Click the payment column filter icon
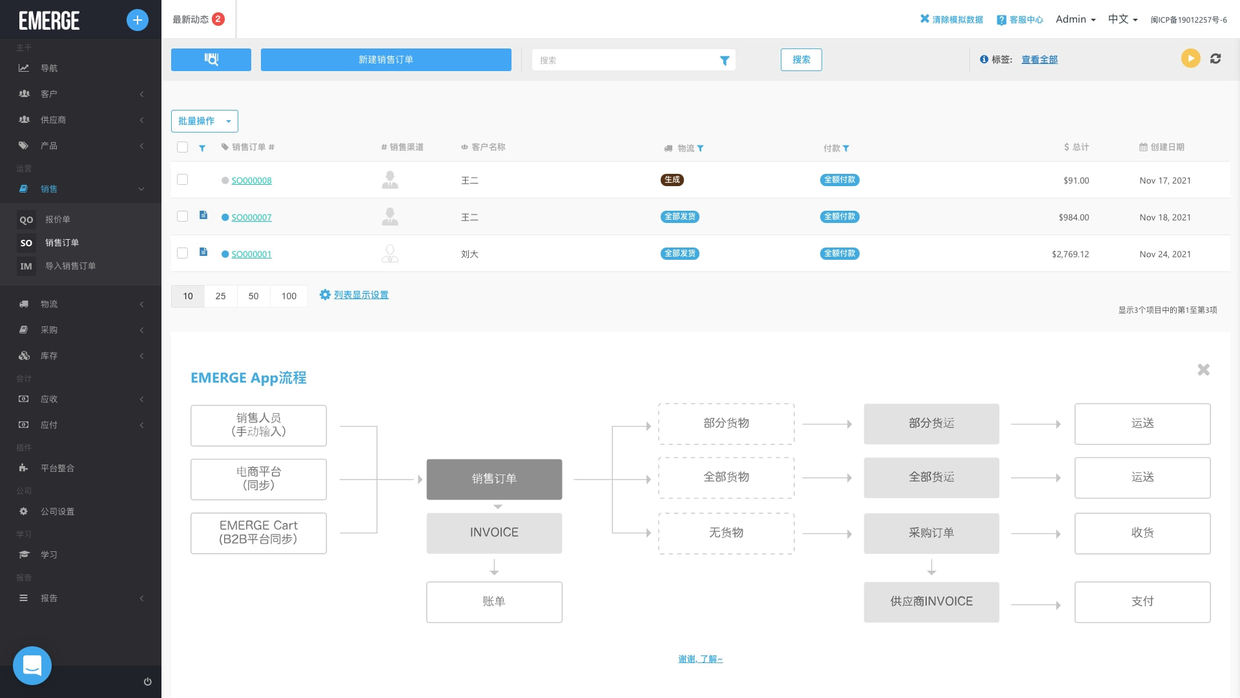This screenshot has width=1240, height=698. point(846,148)
